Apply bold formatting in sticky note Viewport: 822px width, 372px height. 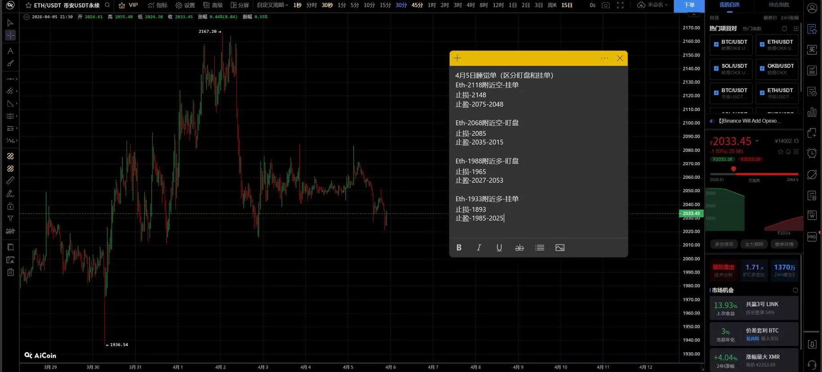pos(459,248)
